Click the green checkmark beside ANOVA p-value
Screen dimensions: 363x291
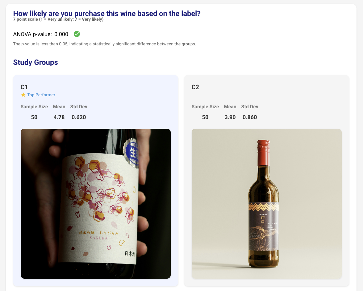click(77, 34)
